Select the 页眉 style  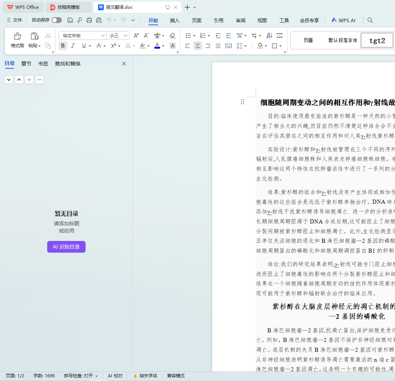(308, 40)
